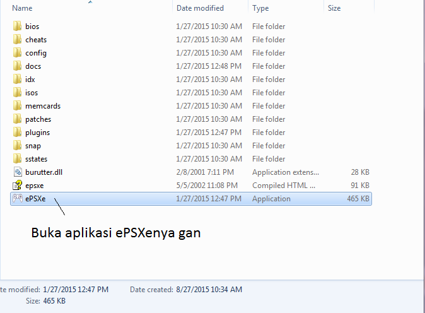Screen dimensions: 425x313
Task: Click the burutter.dll date '2/8/2001 7:11 PM'
Action: click(205, 172)
